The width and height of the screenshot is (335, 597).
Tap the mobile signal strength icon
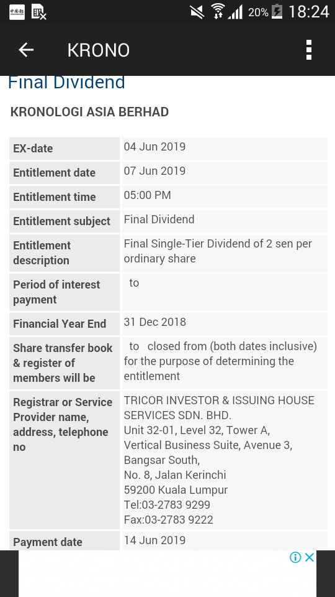pyautogui.click(x=236, y=12)
